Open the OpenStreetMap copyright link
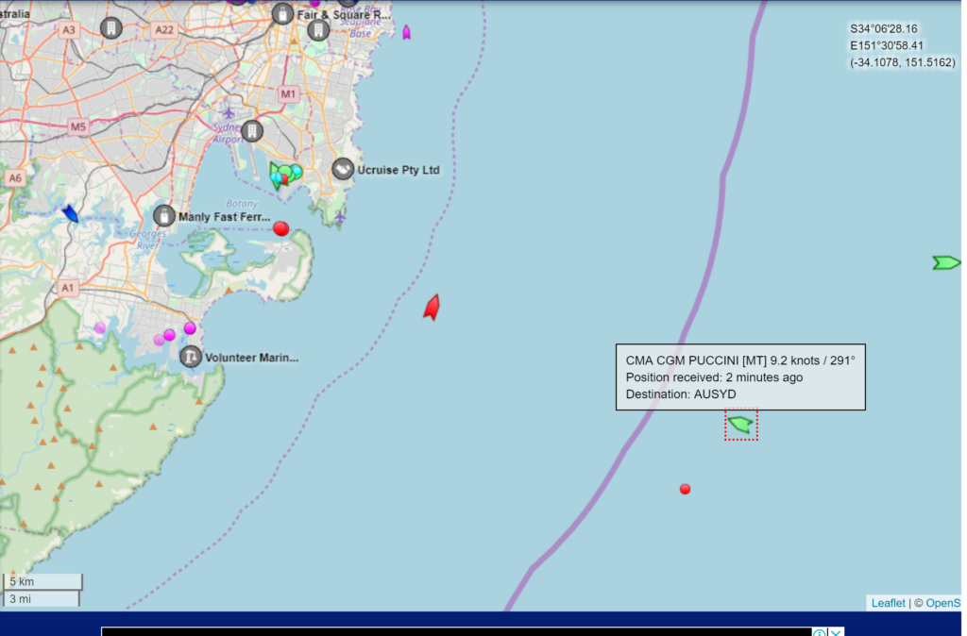 (942, 603)
